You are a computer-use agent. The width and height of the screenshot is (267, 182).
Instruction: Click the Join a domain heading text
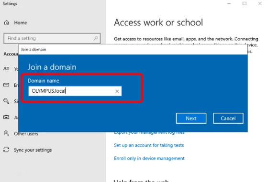coord(52,67)
